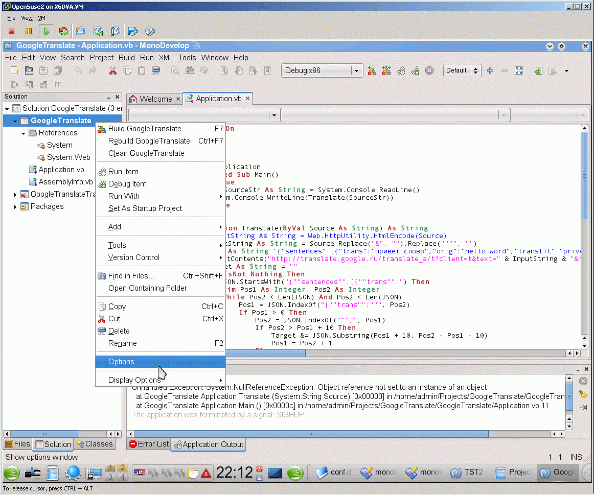Open the Error List pad

149,444
